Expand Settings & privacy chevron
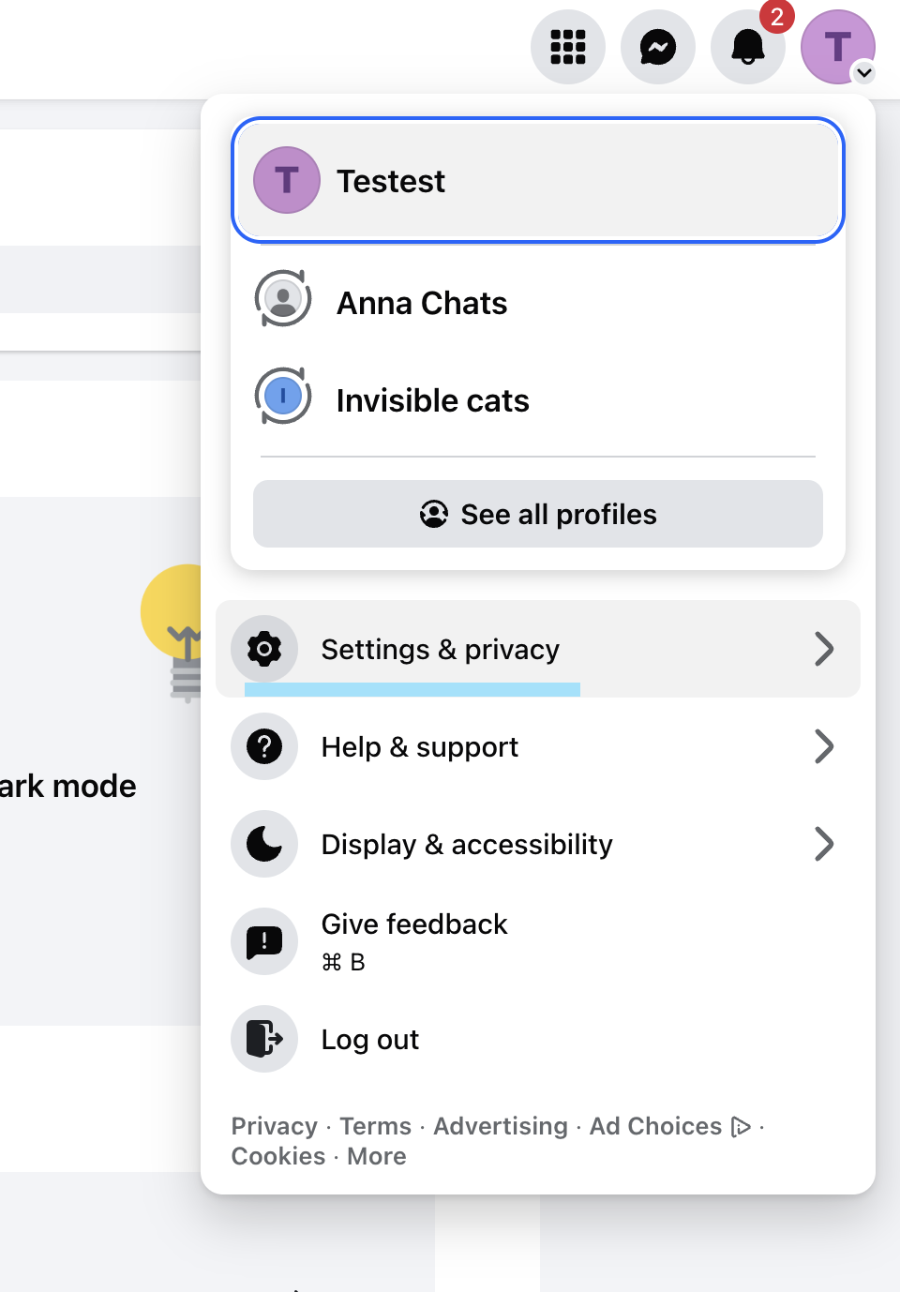Screen dimensions: 900x1292 (x=823, y=649)
